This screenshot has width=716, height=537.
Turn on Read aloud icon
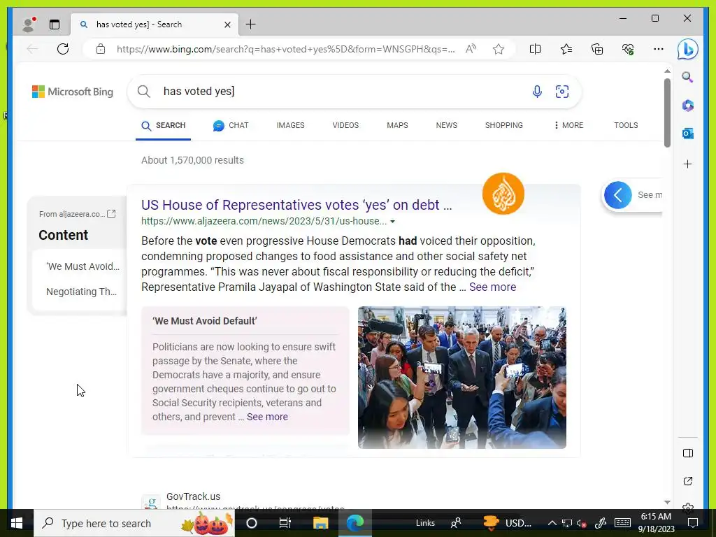pyautogui.click(x=471, y=49)
